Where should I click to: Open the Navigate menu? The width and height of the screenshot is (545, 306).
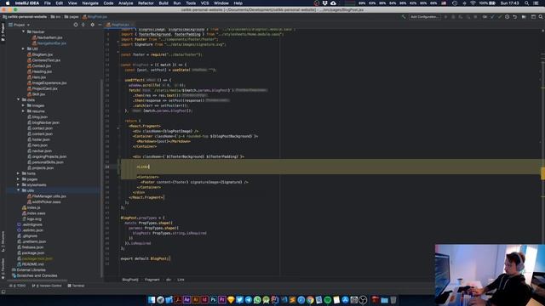(90, 3)
